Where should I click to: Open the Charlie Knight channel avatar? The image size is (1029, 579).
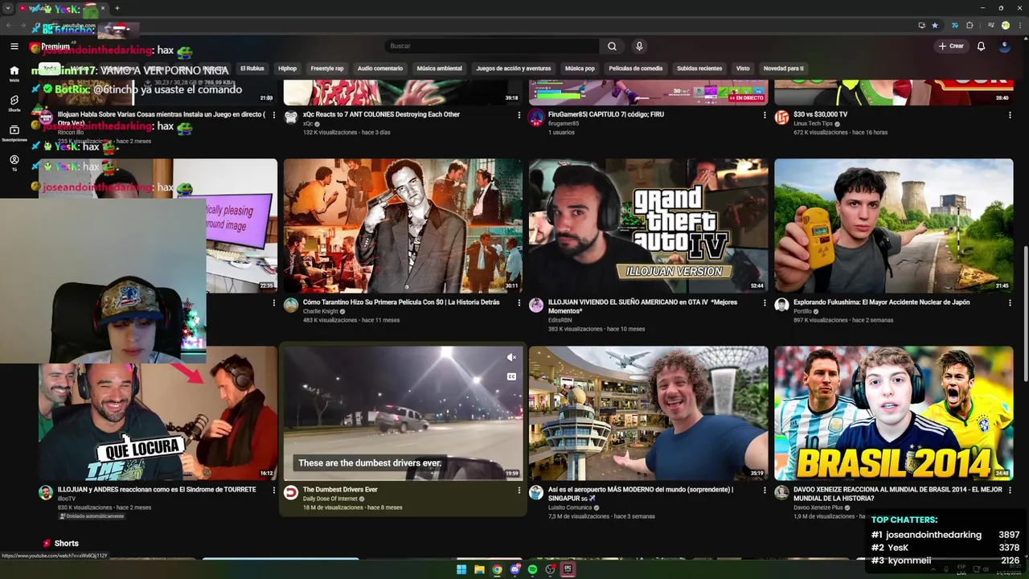291,305
